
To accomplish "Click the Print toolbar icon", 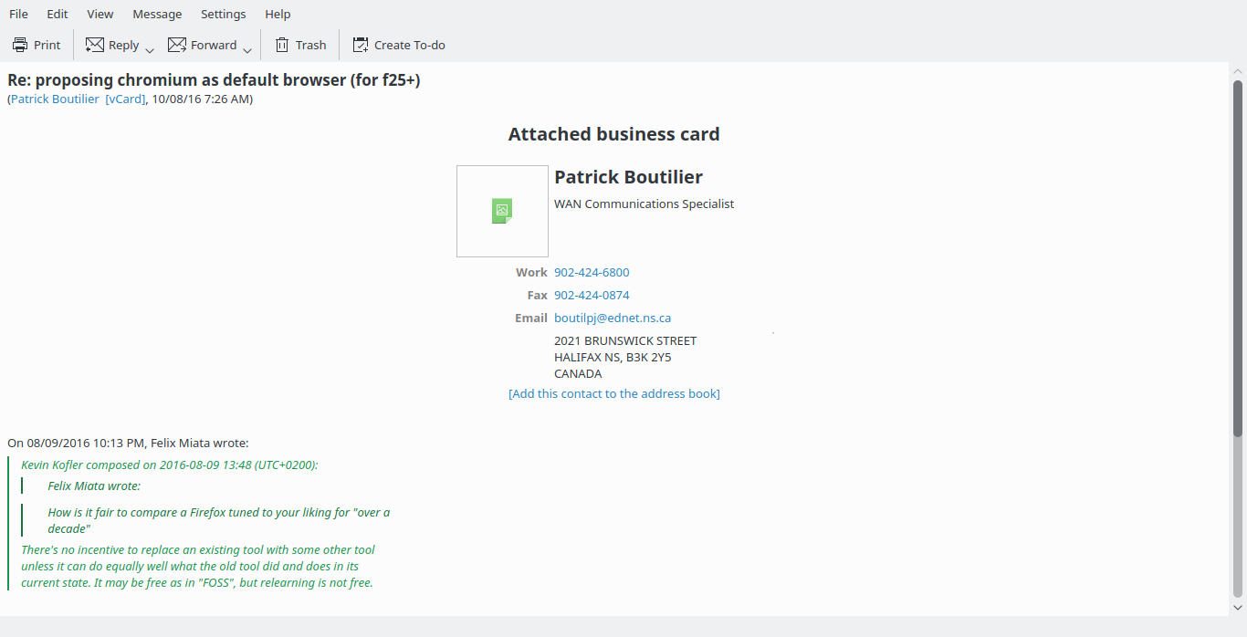I will click(20, 45).
